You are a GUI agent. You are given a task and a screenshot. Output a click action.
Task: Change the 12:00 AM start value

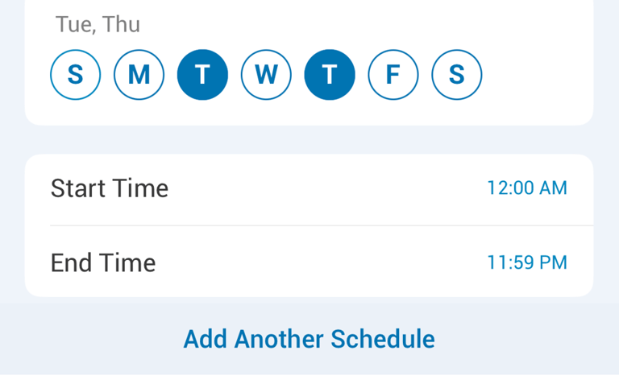point(527,188)
